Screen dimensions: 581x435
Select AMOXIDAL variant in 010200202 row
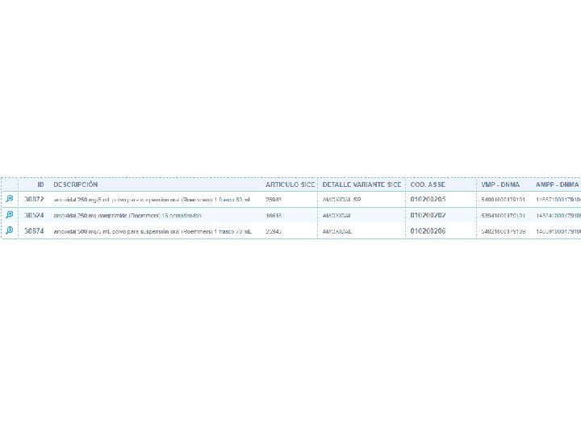336,216
